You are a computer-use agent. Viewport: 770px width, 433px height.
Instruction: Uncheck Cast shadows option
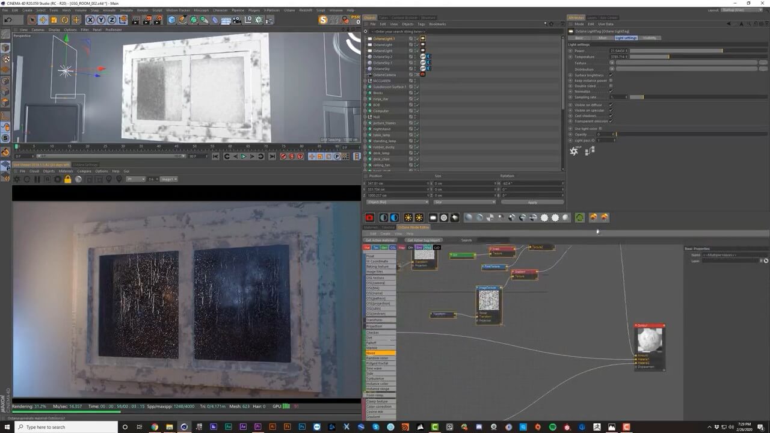(x=611, y=115)
